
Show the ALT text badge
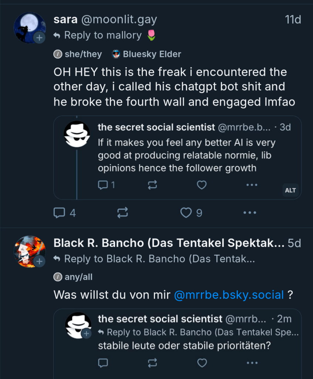tap(290, 190)
